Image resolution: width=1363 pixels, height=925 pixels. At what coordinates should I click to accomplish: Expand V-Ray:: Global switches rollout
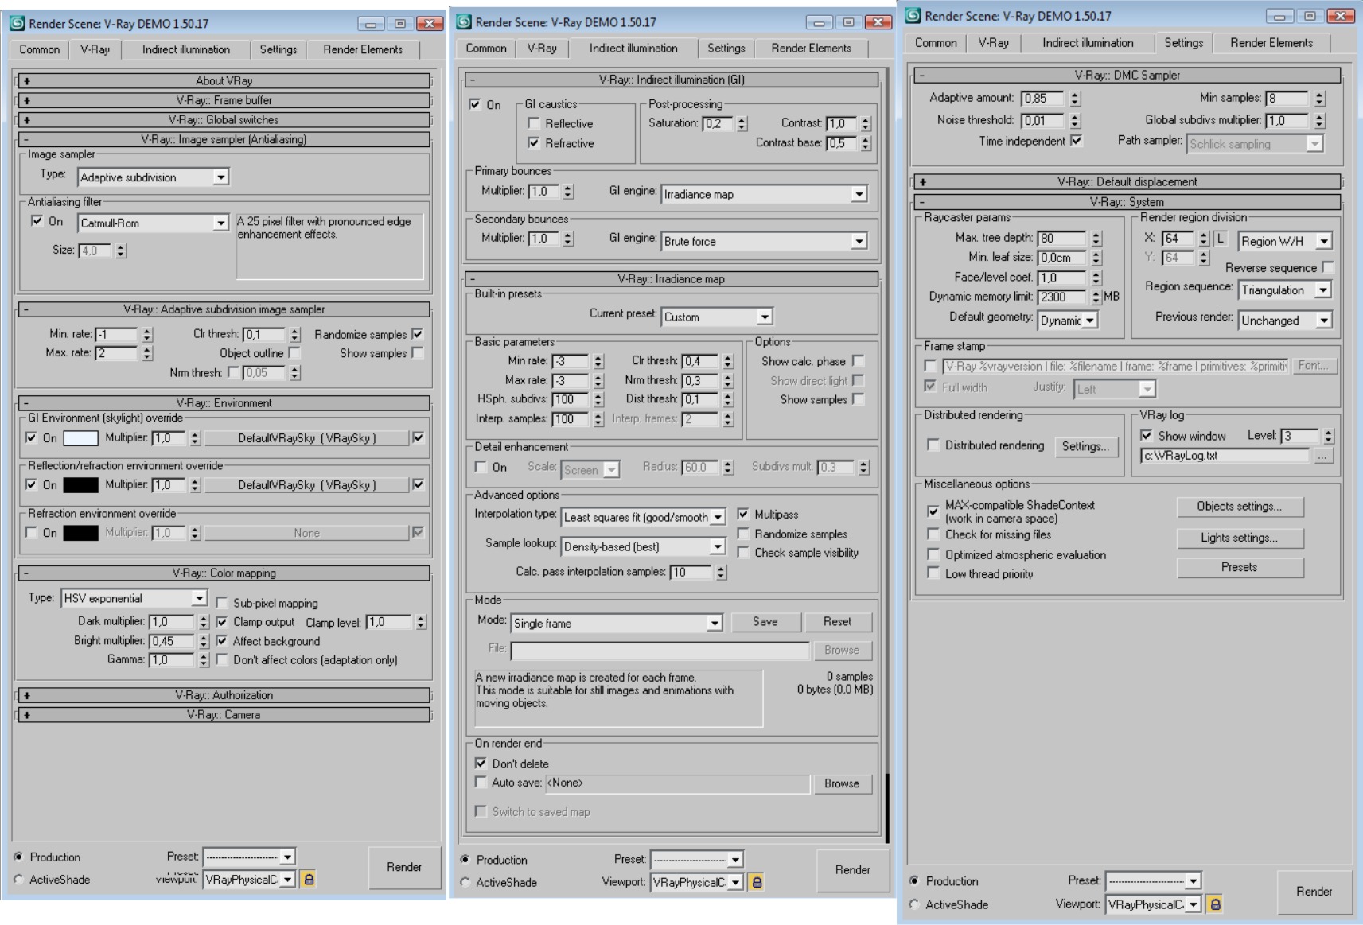tap(224, 119)
